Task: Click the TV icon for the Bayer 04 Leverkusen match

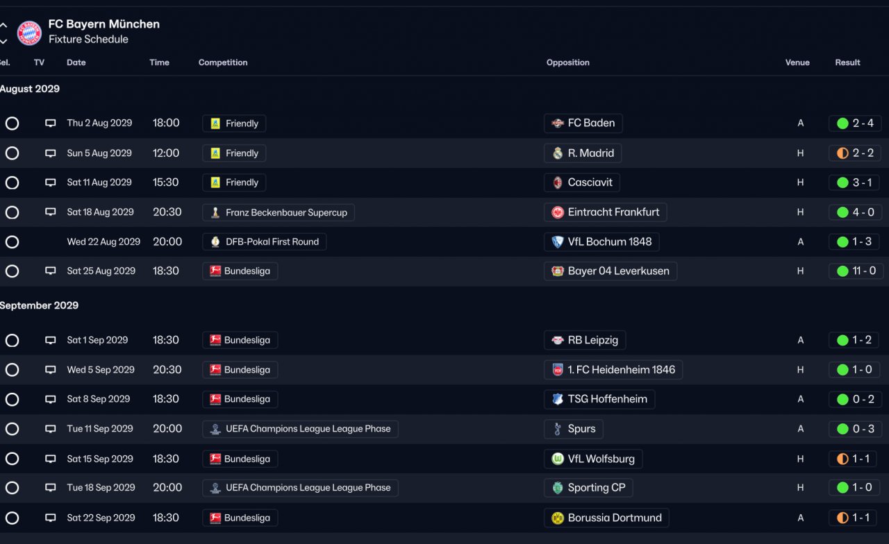Action: 51,271
